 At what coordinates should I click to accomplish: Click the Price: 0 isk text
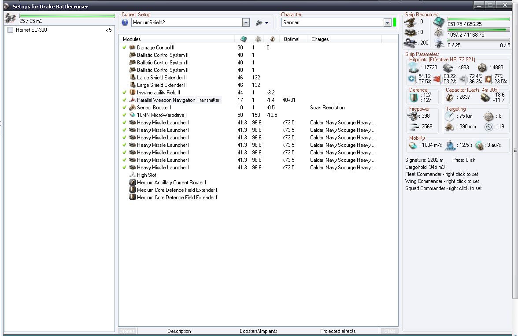[x=463, y=160]
